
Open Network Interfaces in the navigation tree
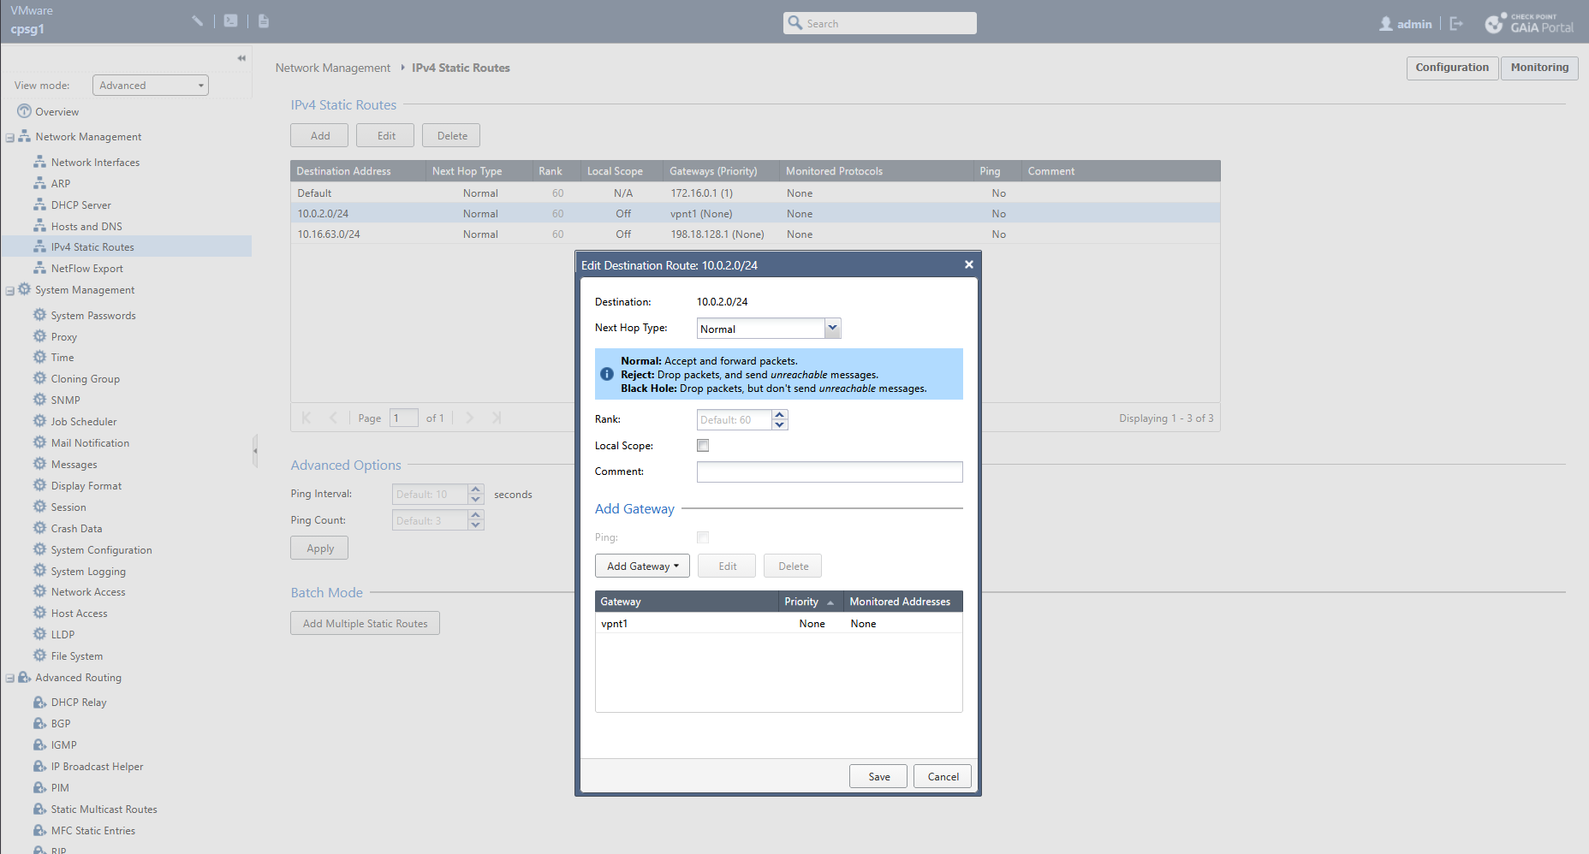(x=95, y=163)
